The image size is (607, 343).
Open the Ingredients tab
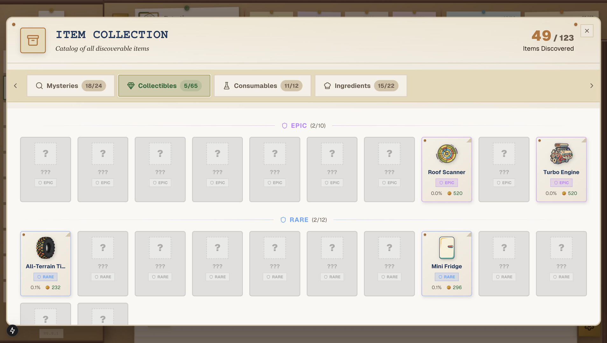(360, 86)
